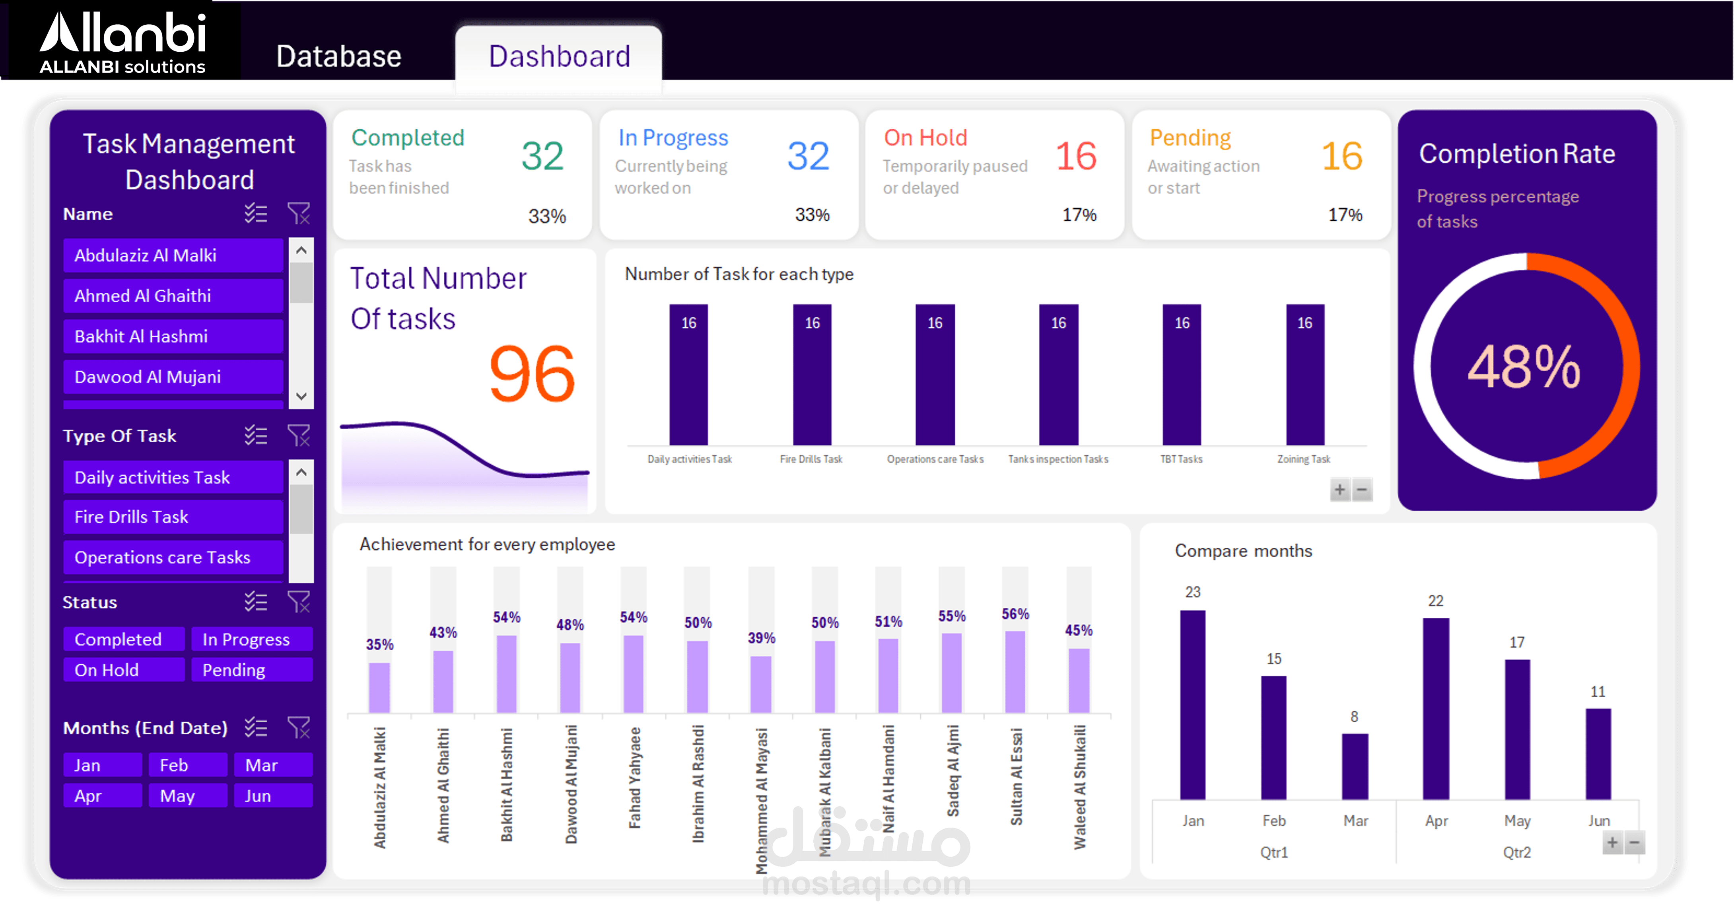
Task: Click the Type Of Task scrollbar thumb
Action: tap(301, 510)
